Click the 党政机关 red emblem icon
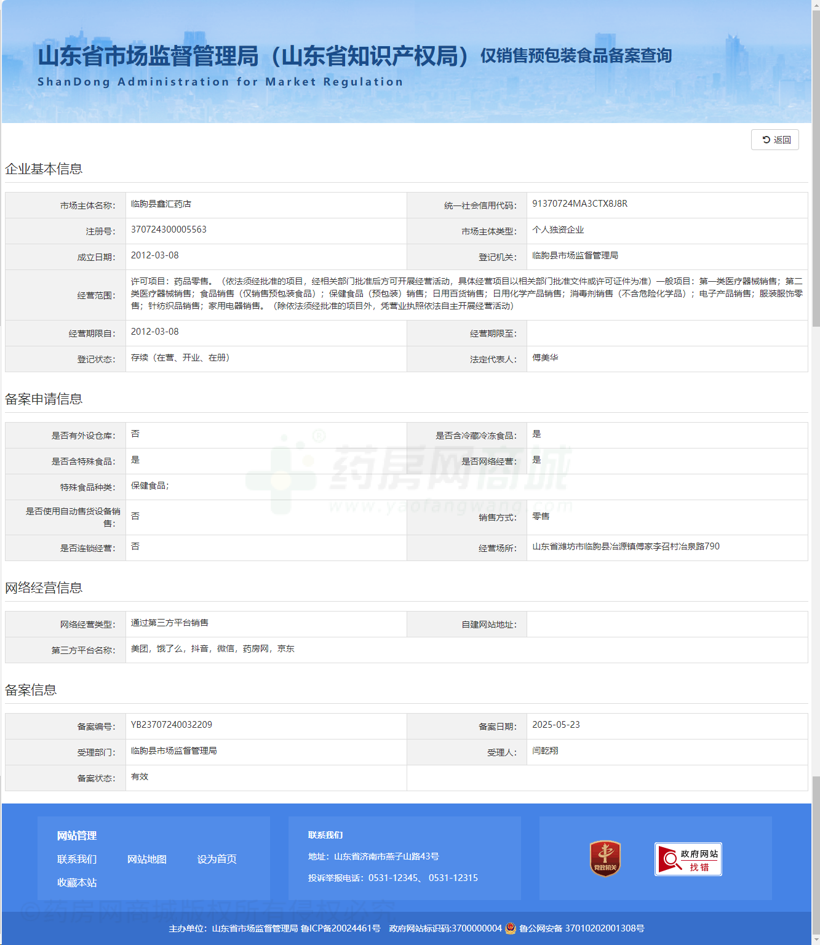The image size is (820, 945). click(605, 858)
